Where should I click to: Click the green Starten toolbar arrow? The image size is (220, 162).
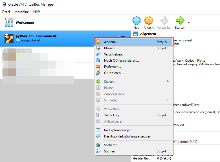[180, 21]
